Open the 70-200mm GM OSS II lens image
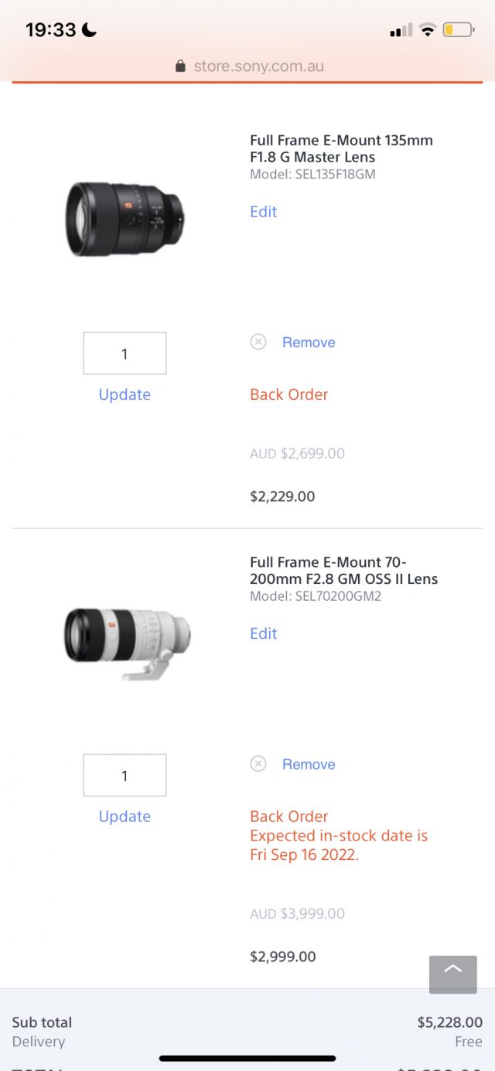Screen dimensions: 495x1071 point(128,641)
